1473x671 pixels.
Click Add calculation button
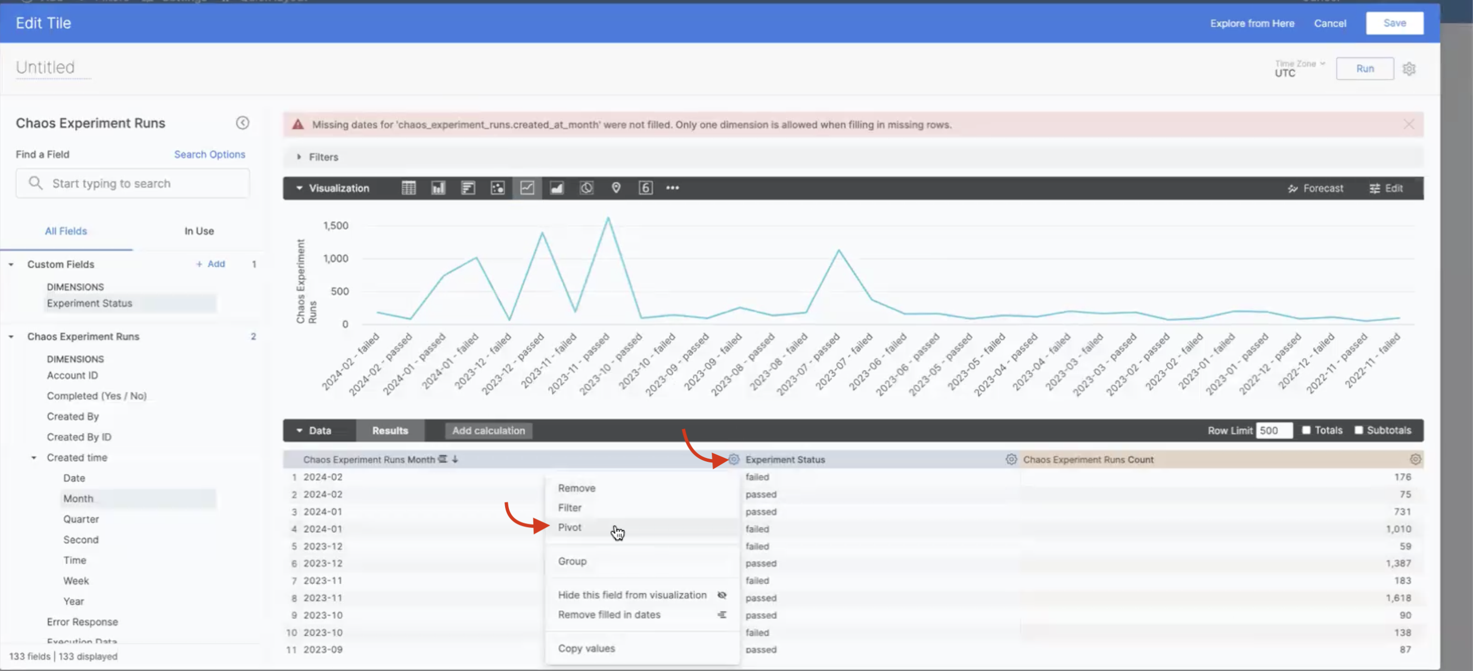(488, 430)
